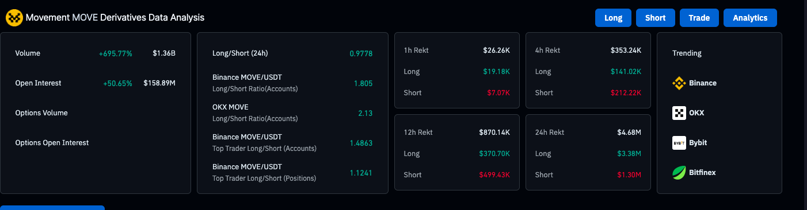
Task: Click the Options Open Interest label
Action: [52, 143]
